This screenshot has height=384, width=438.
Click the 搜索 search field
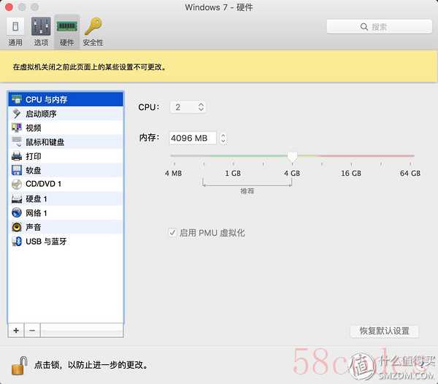pos(378,26)
